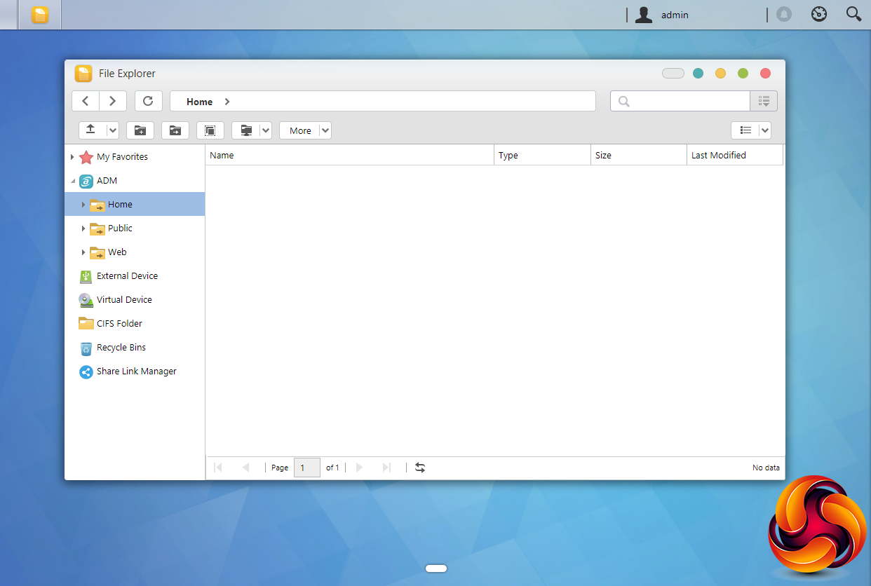This screenshot has width=871, height=586.
Task: Open the view mode dropdown arrow
Action: 764,130
